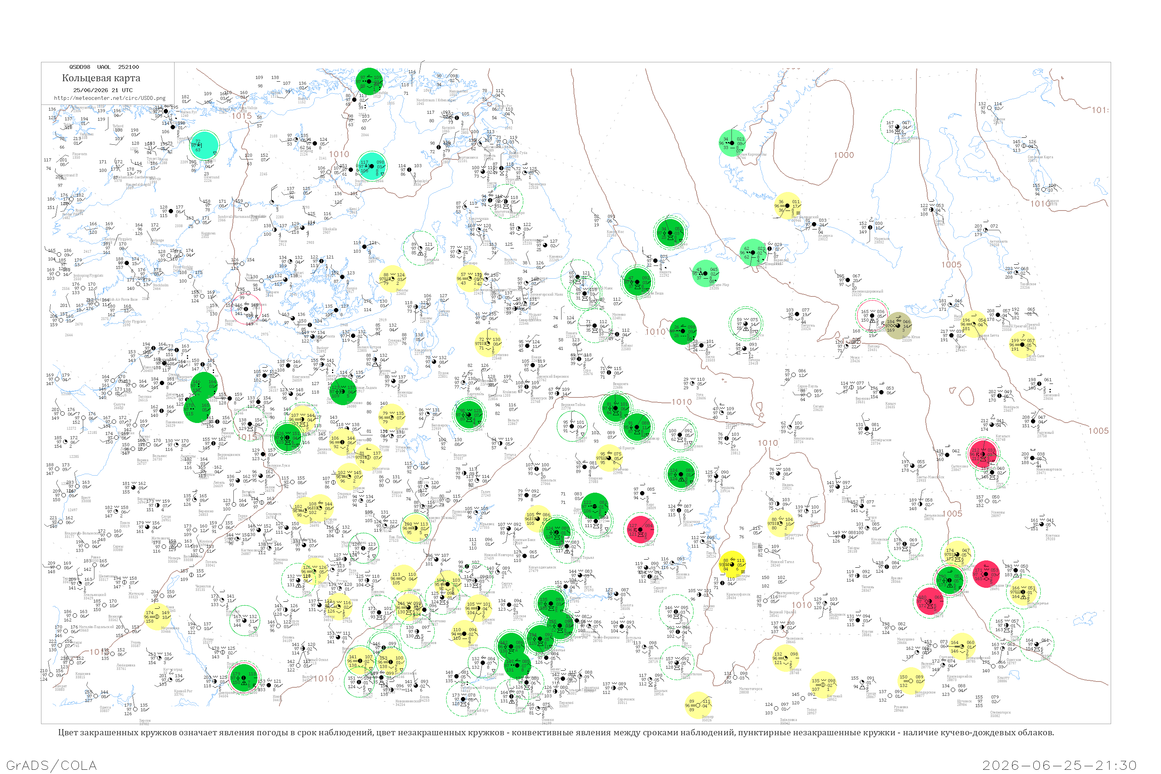Open the meteocenter.net USDD.png URL
1161x774 pixels.
(110, 98)
